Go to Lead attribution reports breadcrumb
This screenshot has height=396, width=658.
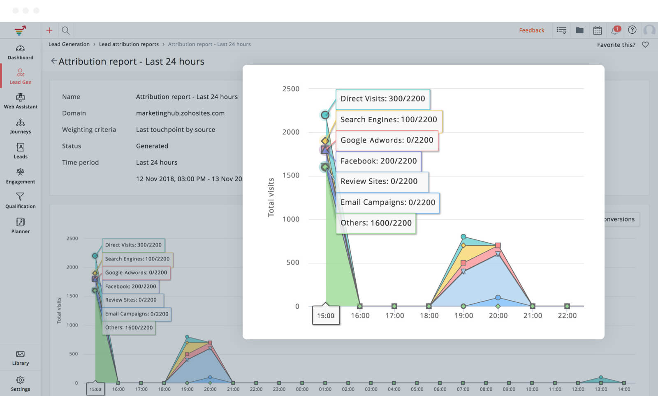coord(129,44)
